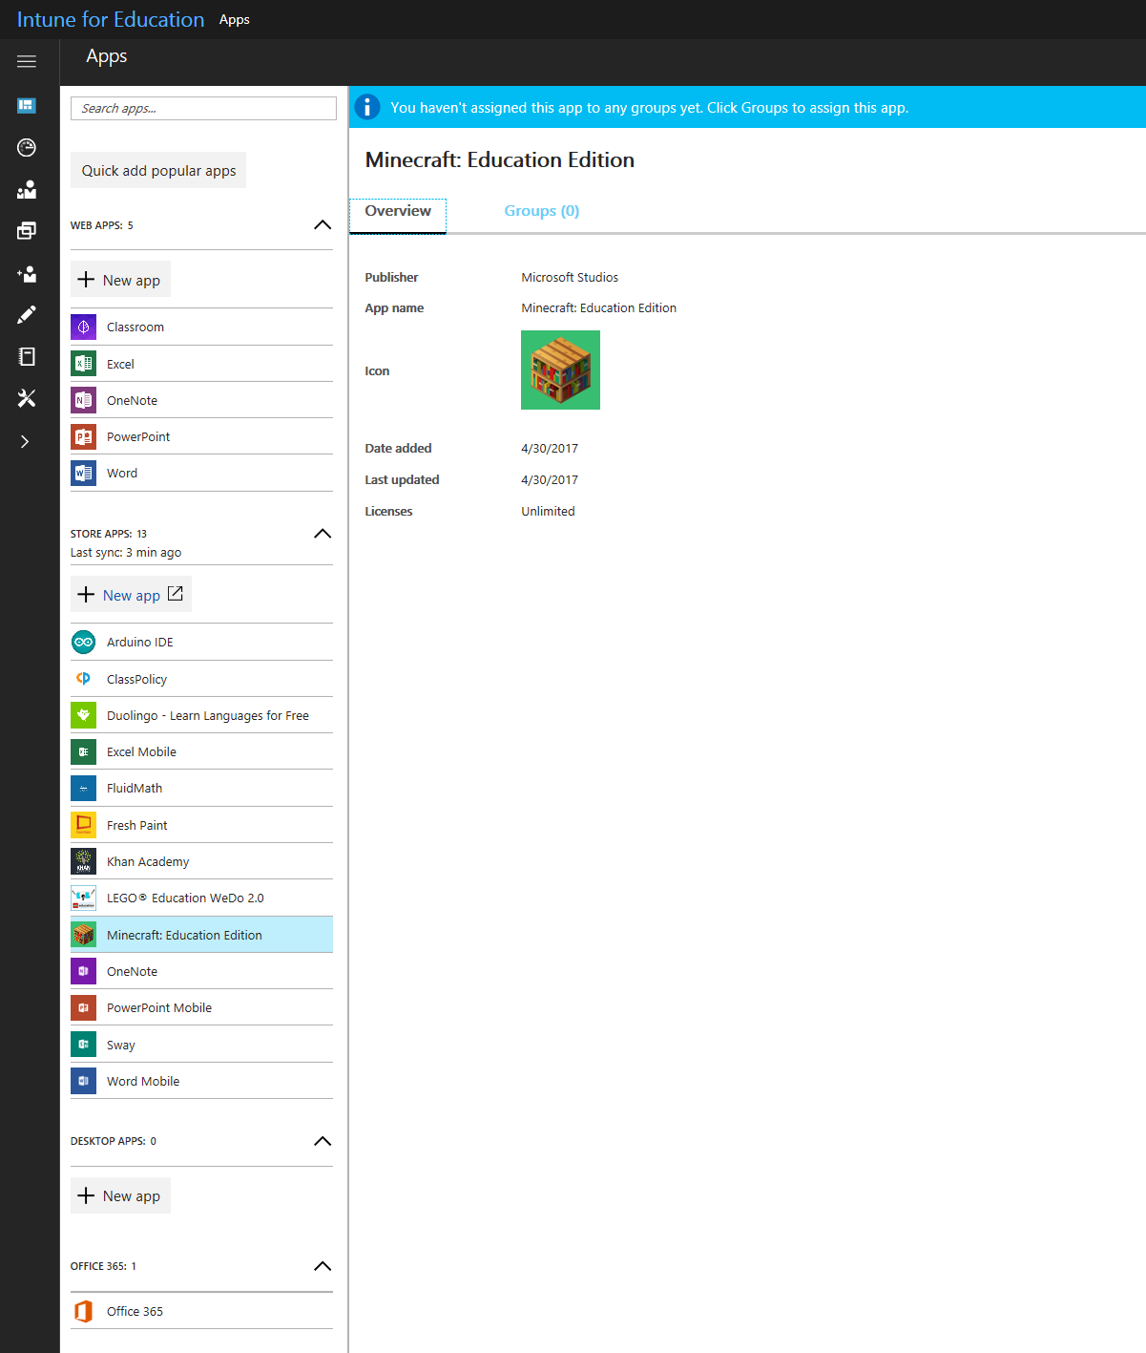1146x1353 pixels.
Task: Select PowerPoint Mobile in the list
Action: point(201,1007)
